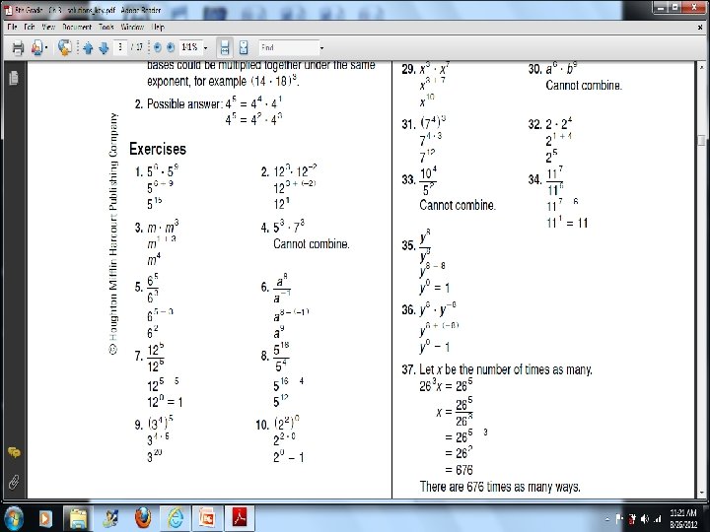The image size is (710, 532).
Task: Click the collaborate/share icon in the toolbar
Action: (x=37, y=47)
